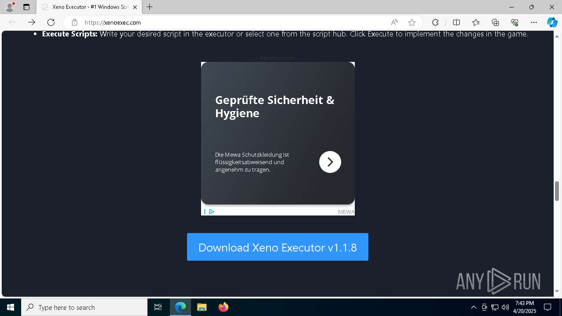The height and width of the screenshot is (316, 562).
Task: Go back to the previous page
Action: point(12,22)
